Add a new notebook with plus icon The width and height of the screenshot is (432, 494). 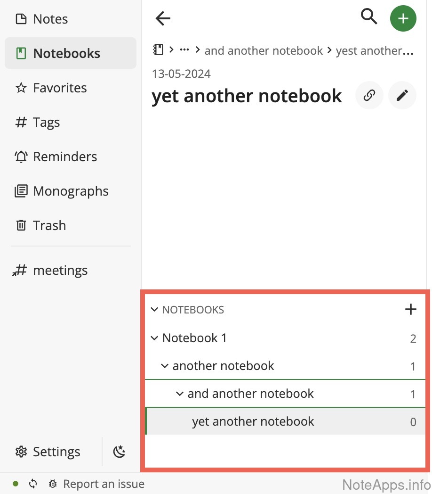point(410,310)
